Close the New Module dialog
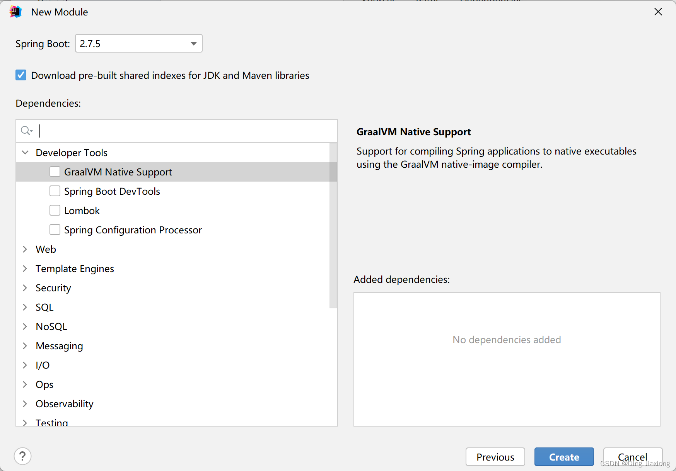 point(658,12)
